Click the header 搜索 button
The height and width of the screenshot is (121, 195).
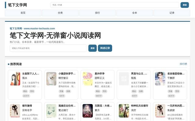click(185, 5)
